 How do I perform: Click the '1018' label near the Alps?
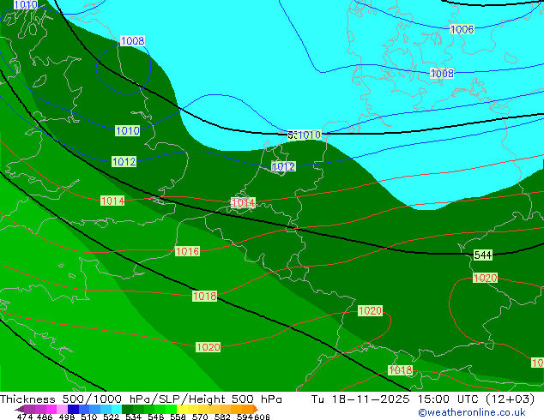401,370
